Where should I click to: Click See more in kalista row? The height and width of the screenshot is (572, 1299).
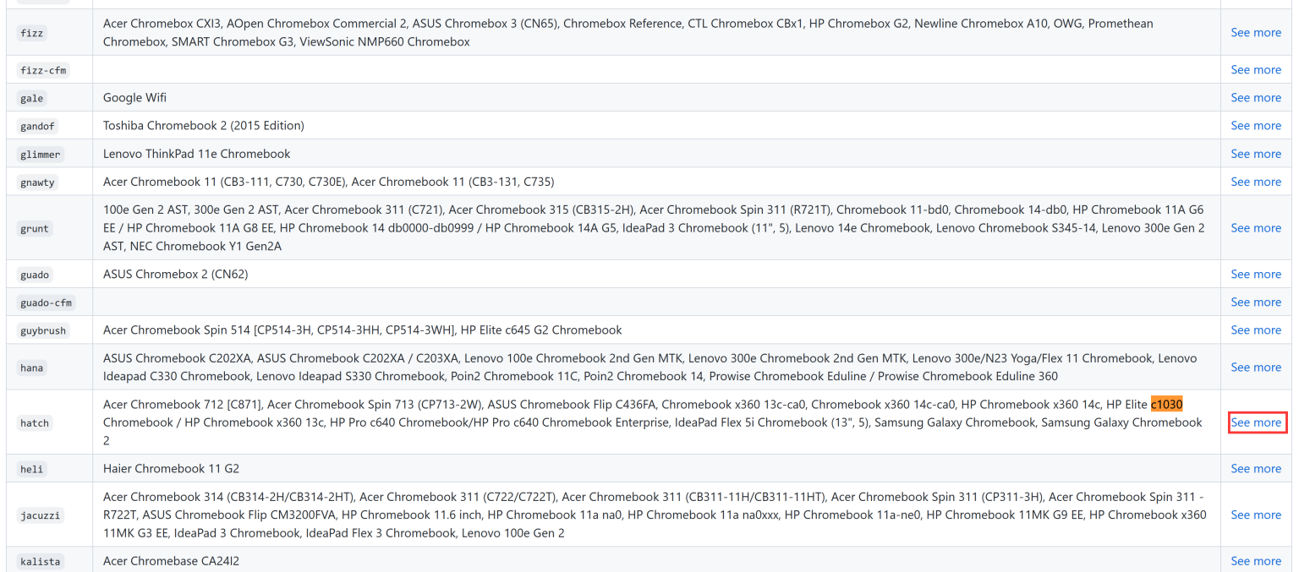pos(1256,561)
